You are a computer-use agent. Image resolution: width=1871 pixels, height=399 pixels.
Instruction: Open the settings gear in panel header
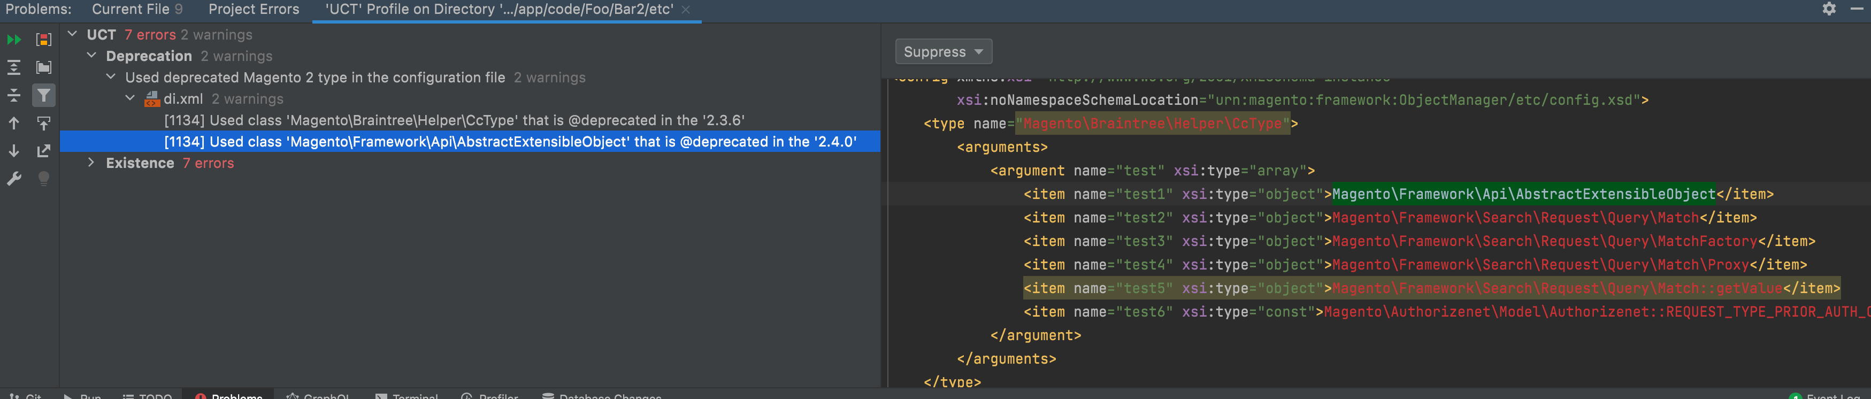(1829, 9)
